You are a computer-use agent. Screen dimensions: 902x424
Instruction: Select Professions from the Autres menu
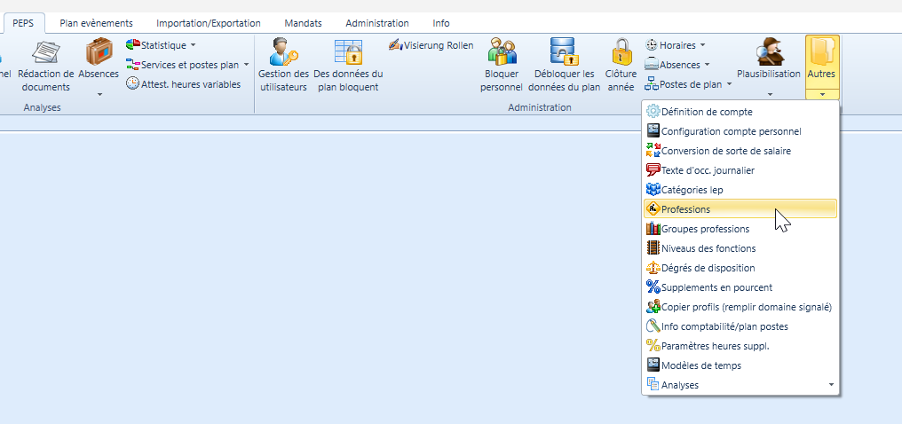pyautogui.click(x=686, y=209)
